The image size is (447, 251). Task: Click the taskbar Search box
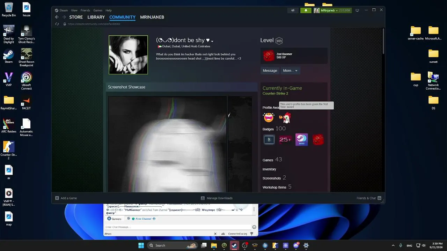(x=172, y=245)
